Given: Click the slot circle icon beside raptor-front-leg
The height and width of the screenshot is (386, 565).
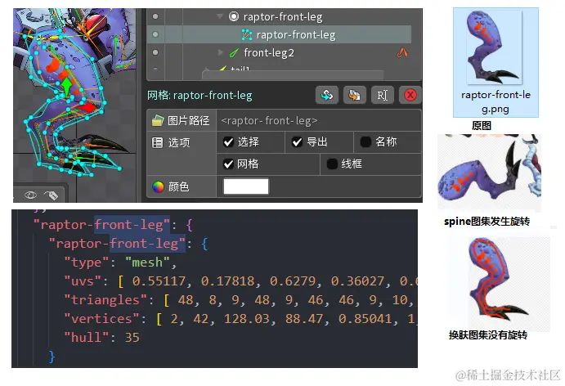Looking at the screenshot, I should tap(234, 16).
